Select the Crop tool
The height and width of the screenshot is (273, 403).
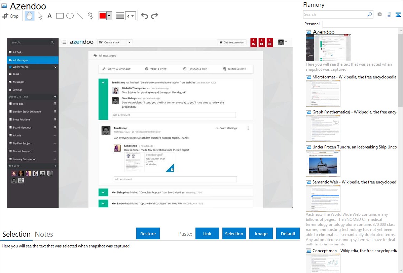coord(10,16)
